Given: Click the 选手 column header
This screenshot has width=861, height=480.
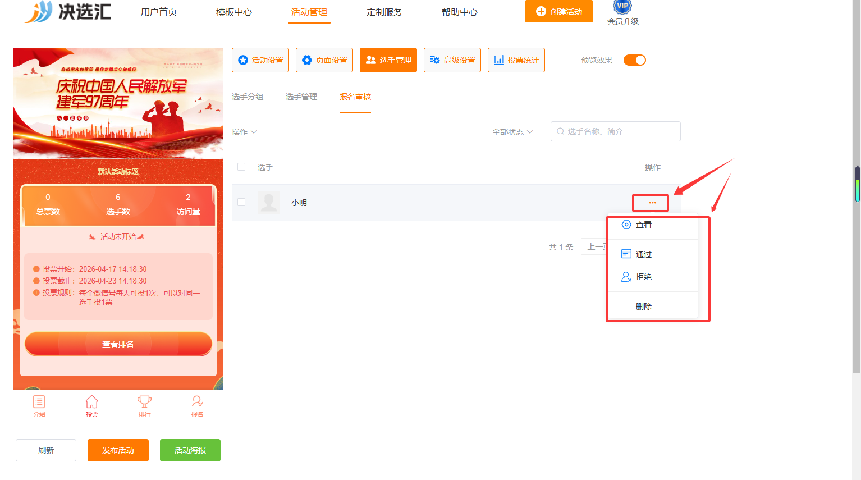Looking at the screenshot, I should (265, 167).
